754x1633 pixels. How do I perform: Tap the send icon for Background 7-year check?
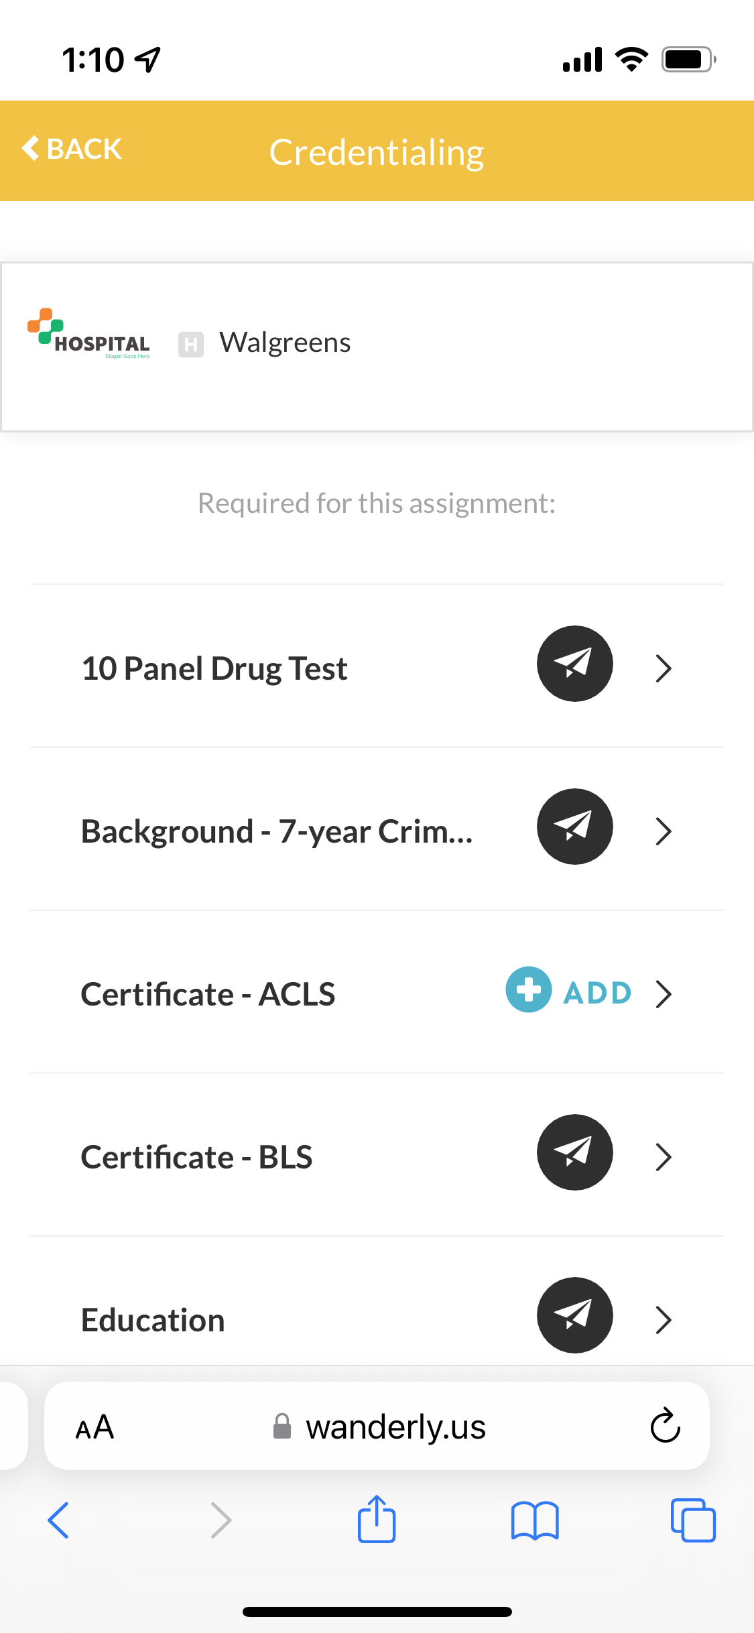[574, 827]
